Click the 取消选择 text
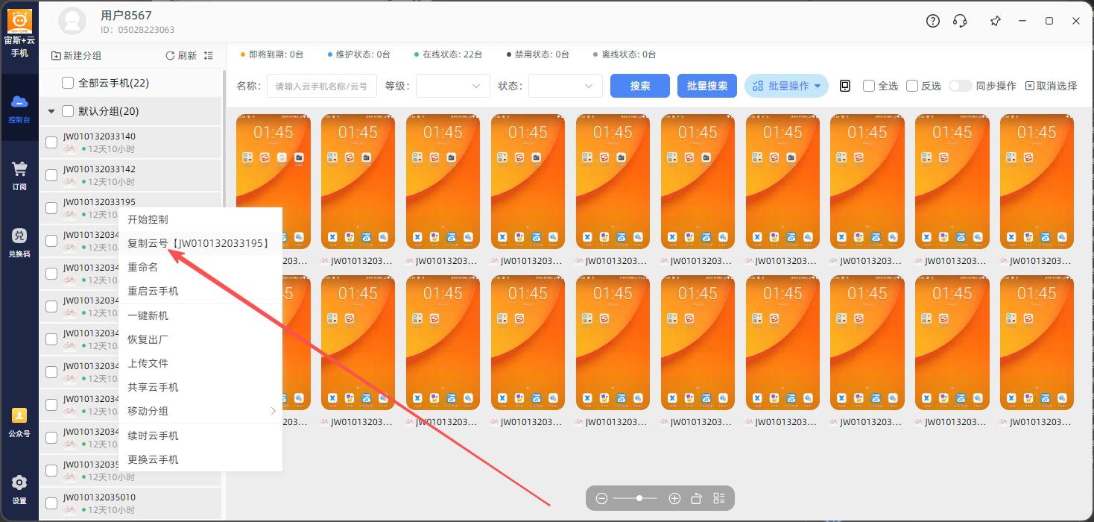Image resolution: width=1094 pixels, height=522 pixels. 1057,86
